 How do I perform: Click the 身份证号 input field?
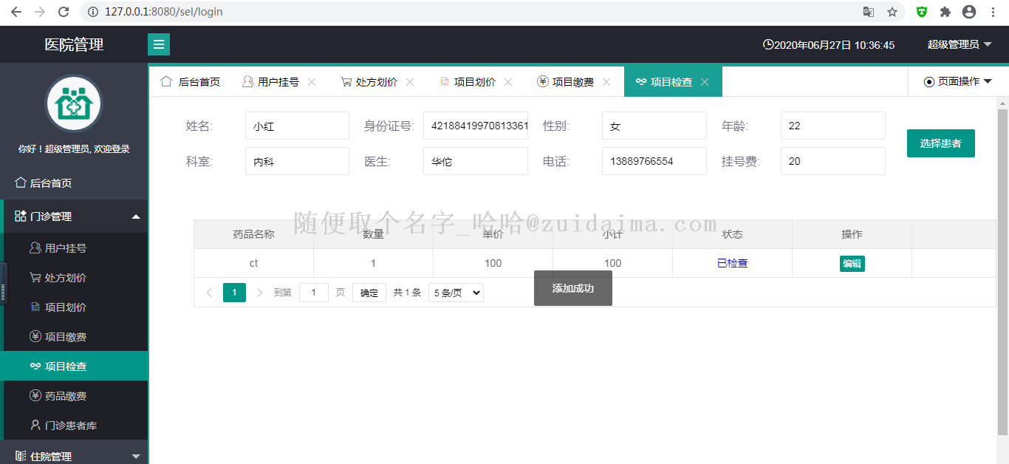click(x=476, y=126)
